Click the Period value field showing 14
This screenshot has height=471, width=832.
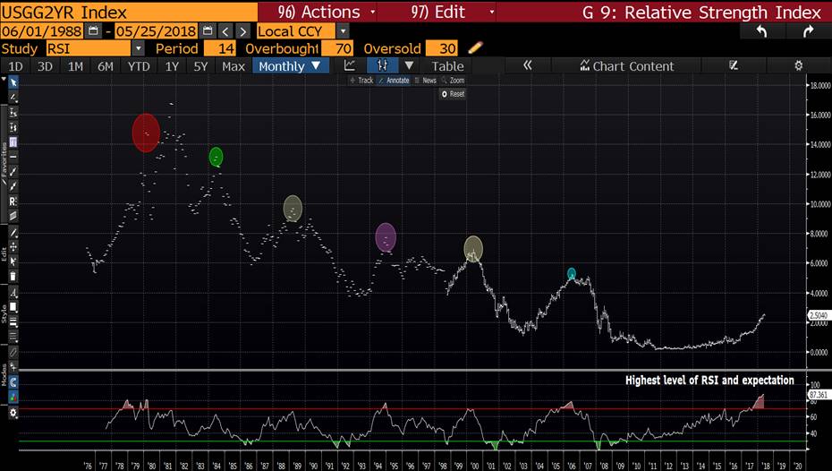220,48
